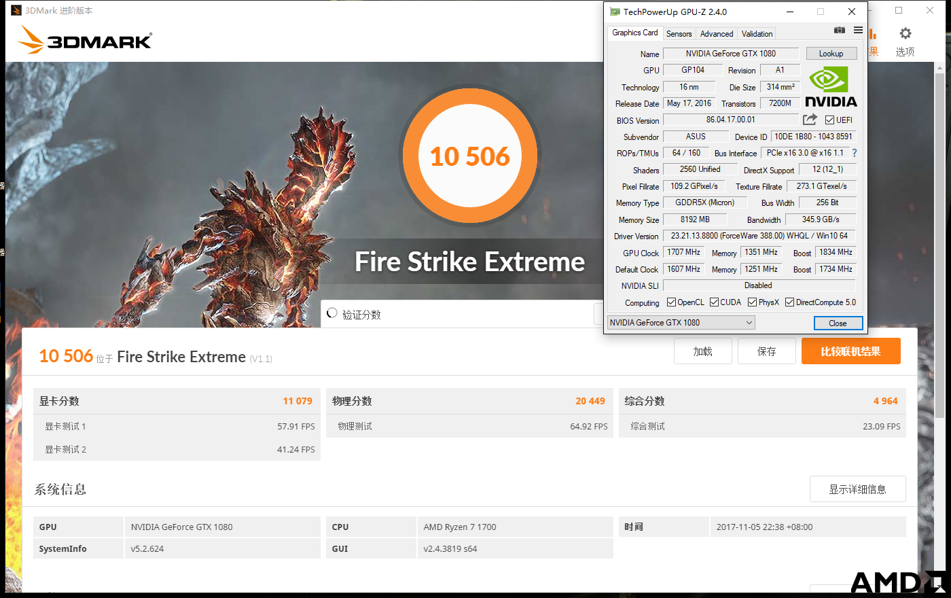Screen dimensions: 951x598
Task: Click the GPU name field in GPU-Z
Action: [x=730, y=54]
